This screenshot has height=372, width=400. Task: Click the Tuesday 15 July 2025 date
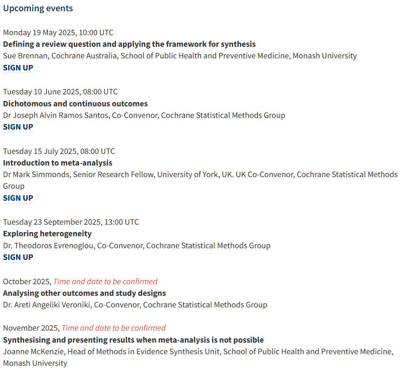tap(59, 151)
